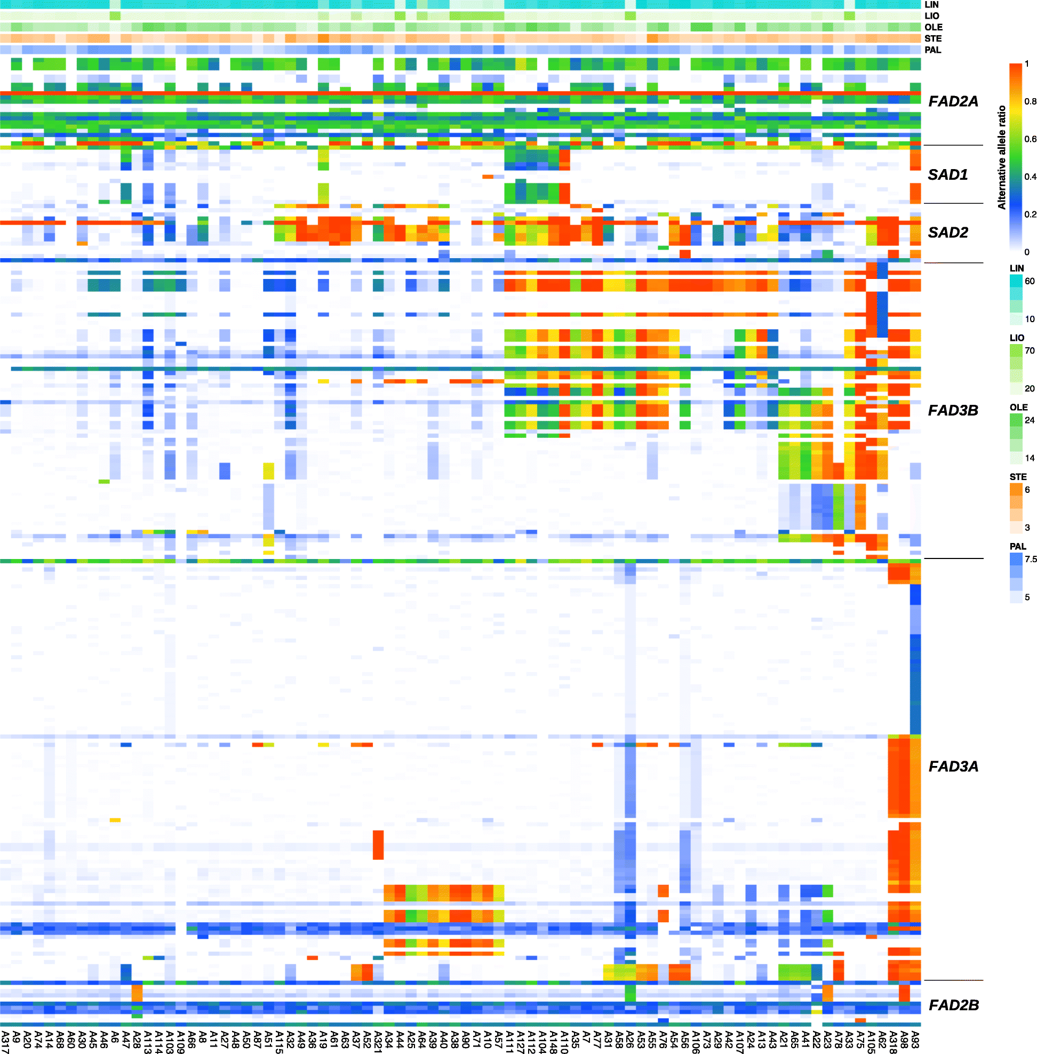Click the SAD2 gene region label
The image size is (1037, 1054).
pyautogui.click(x=948, y=233)
